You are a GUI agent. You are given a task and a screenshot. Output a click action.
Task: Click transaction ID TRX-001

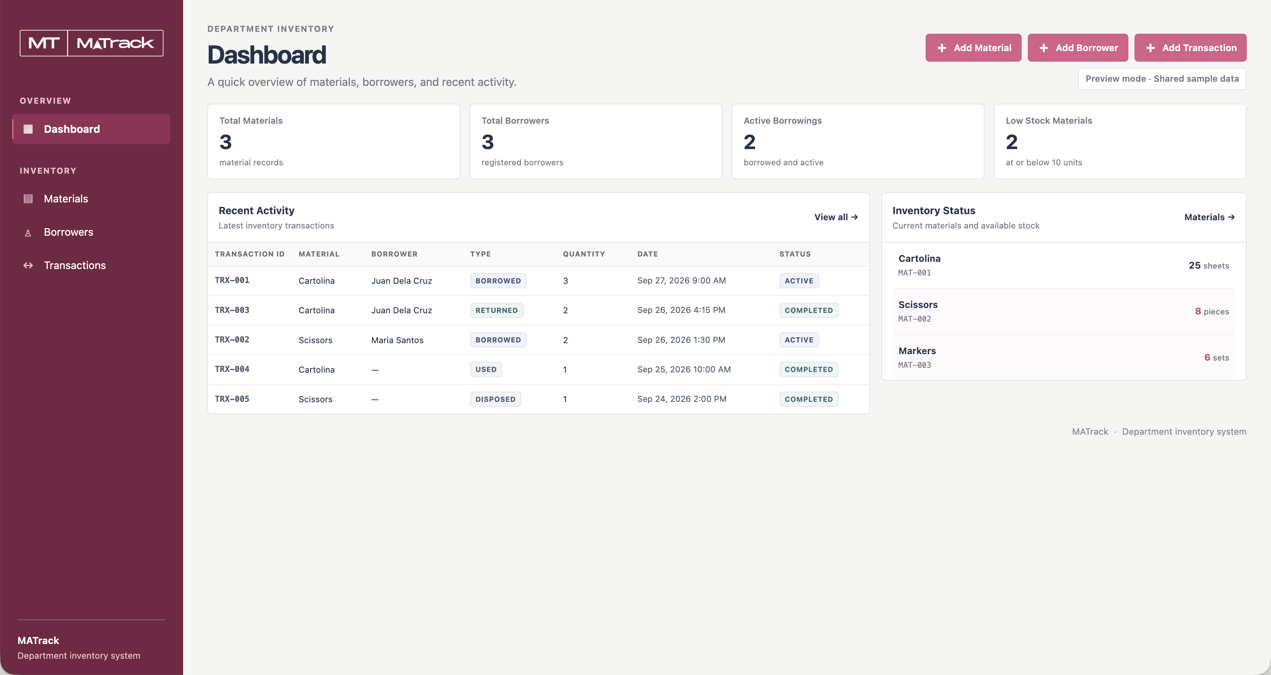(232, 280)
